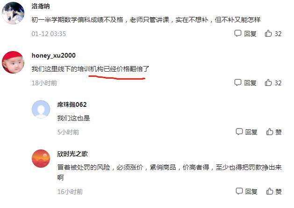Tap thumbs-up icon on 席珠佩062's reply
This screenshot has width=294, height=208.
(269, 132)
